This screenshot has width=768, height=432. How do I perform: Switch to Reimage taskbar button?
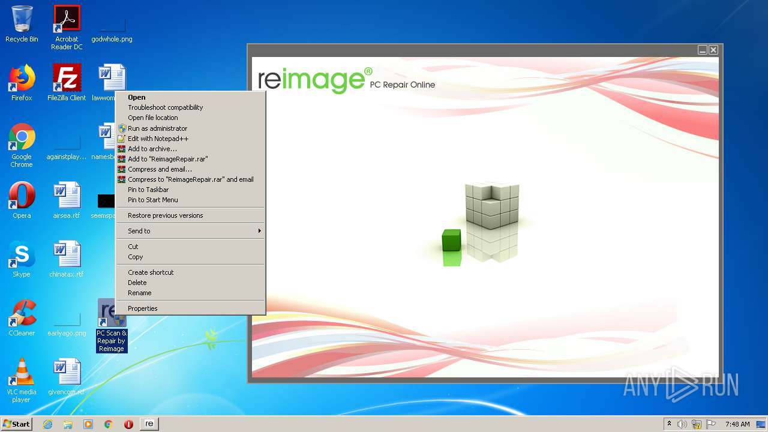pyautogui.click(x=149, y=424)
